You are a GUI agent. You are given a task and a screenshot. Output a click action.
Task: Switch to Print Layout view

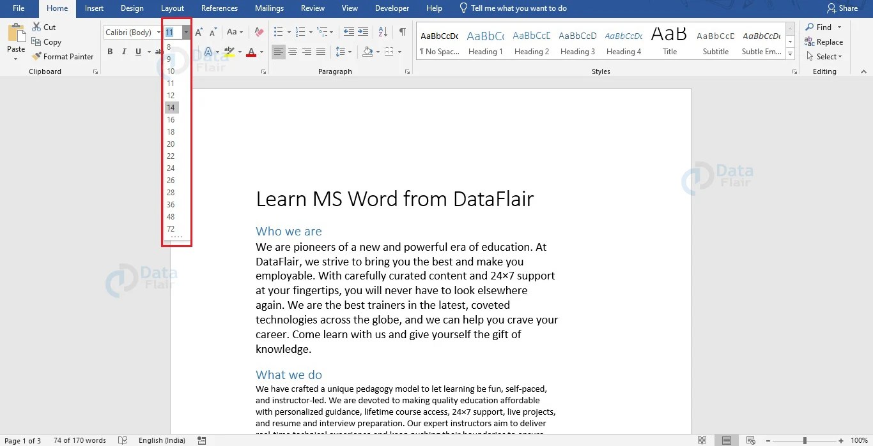coord(727,440)
